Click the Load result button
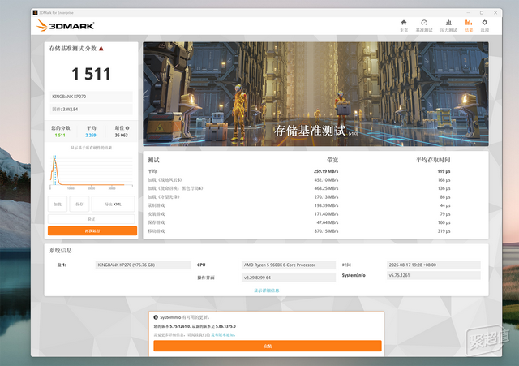The width and height of the screenshot is (519, 366). point(58,204)
